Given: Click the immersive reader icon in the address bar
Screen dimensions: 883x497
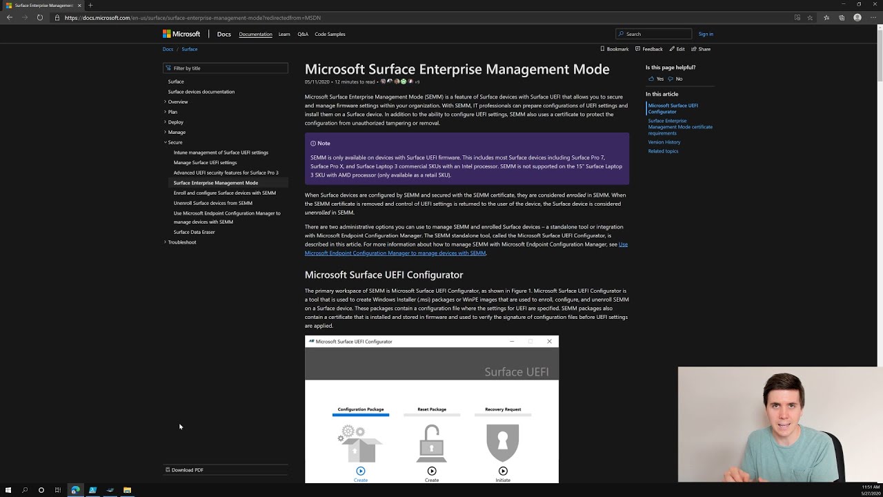Looking at the screenshot, I should [797, 17].
